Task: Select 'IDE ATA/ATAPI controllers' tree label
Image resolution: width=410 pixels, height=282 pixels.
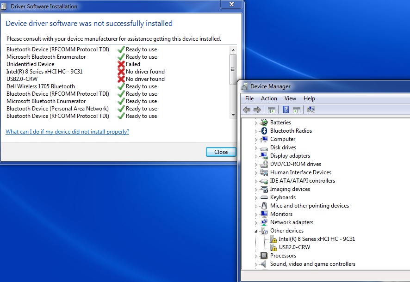Action: (x=302, y=181)
